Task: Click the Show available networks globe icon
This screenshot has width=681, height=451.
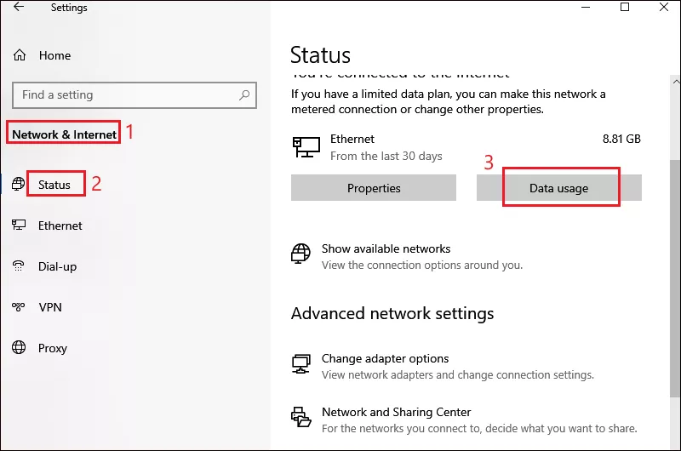Action: pyautogui.click(x=300, y=254)
